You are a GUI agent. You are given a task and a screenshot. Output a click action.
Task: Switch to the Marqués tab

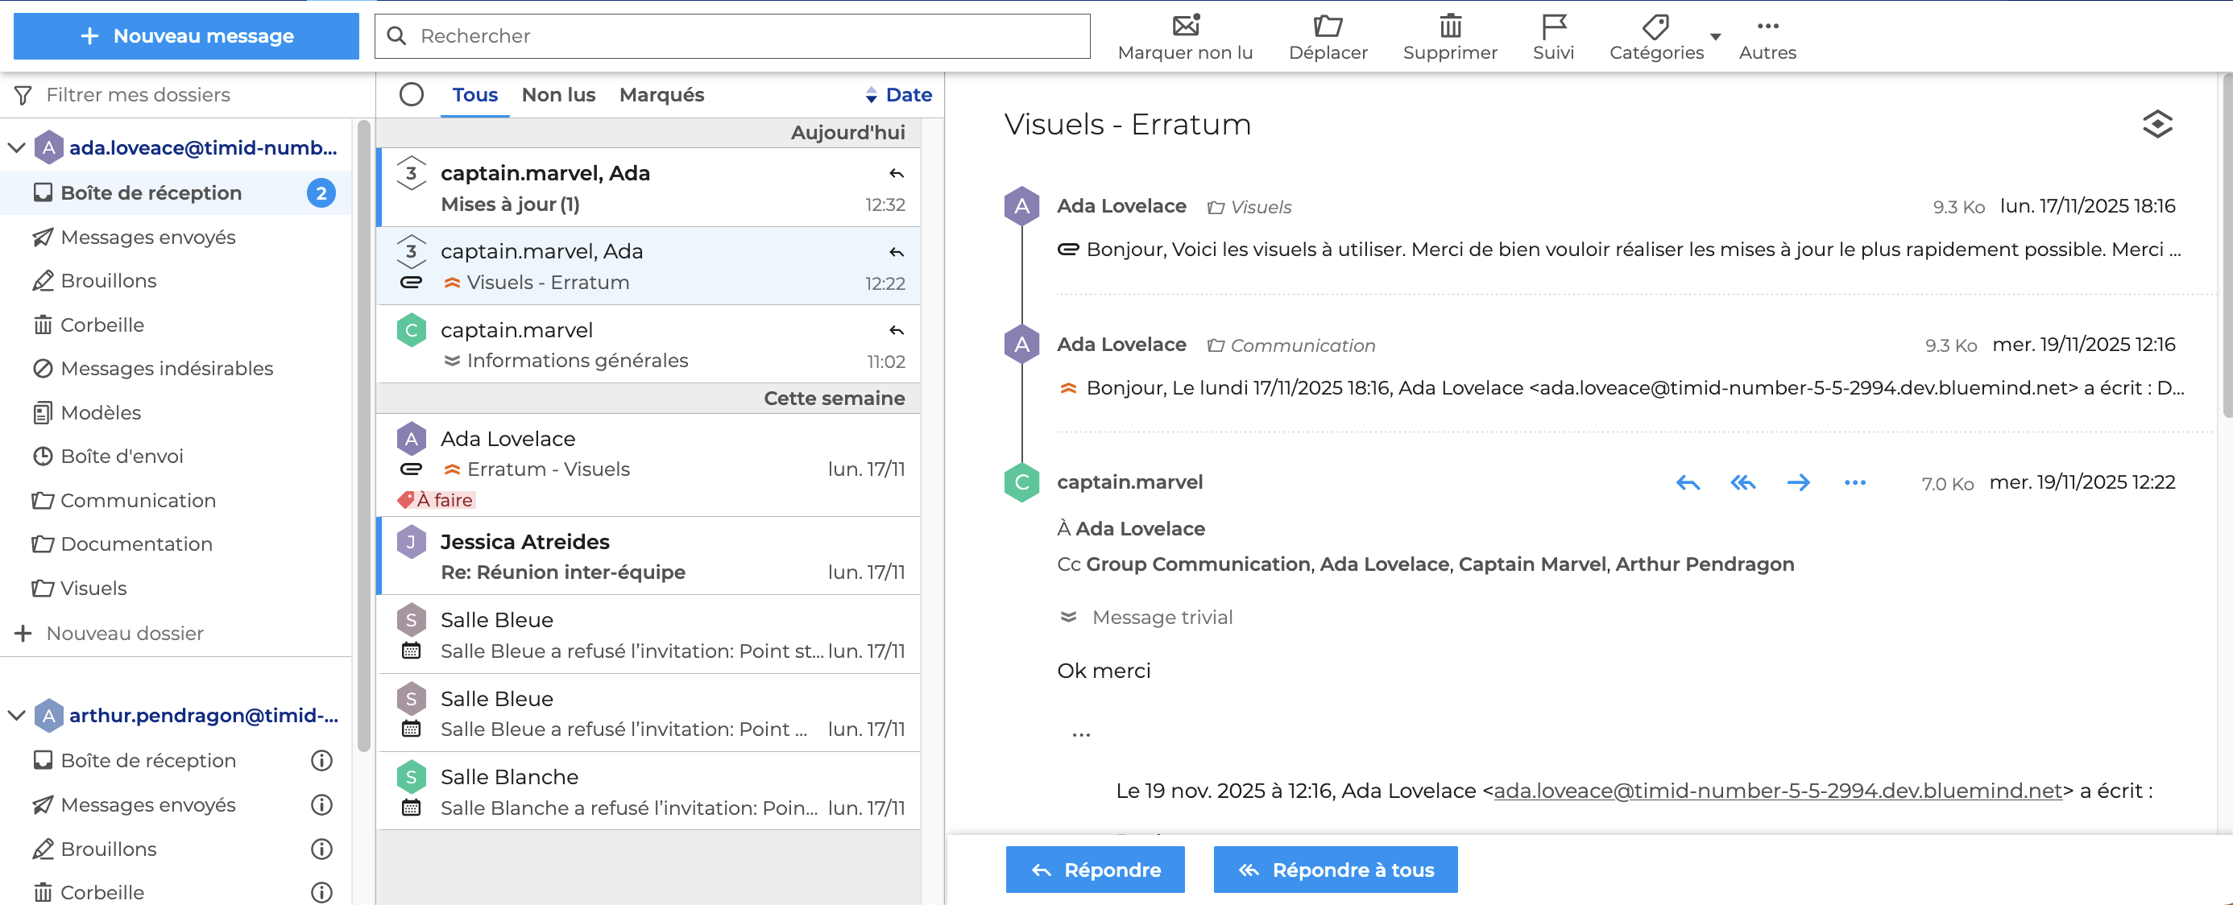[x=661, y=94]
